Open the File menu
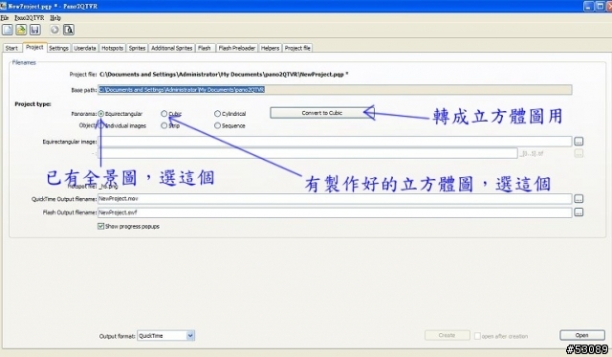This screenshot has height=357, width=612. coord(4,18)
